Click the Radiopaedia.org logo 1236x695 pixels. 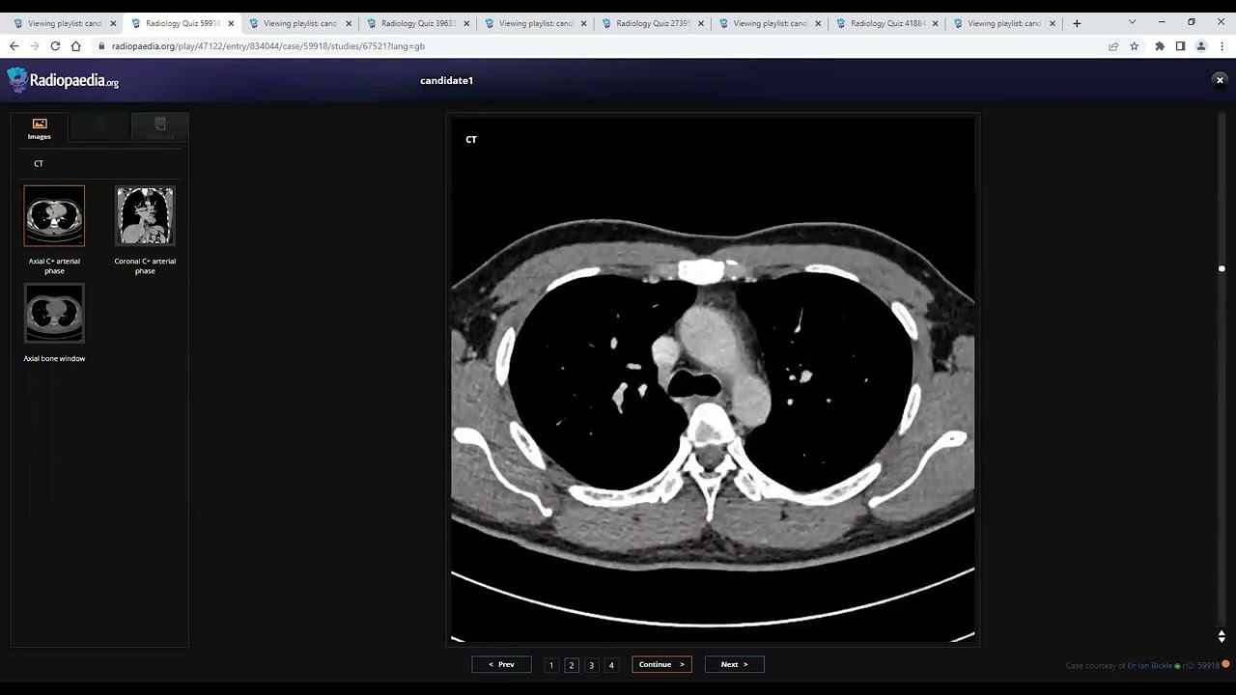point(64,81)
